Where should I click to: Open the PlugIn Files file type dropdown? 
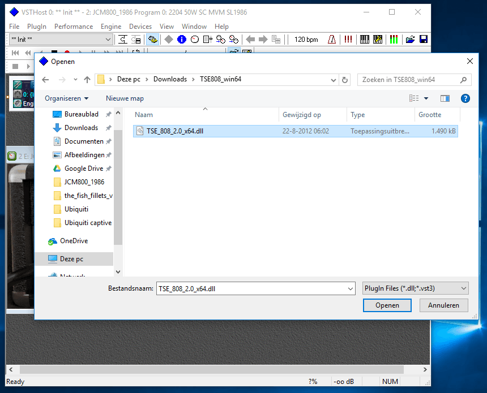415,288
